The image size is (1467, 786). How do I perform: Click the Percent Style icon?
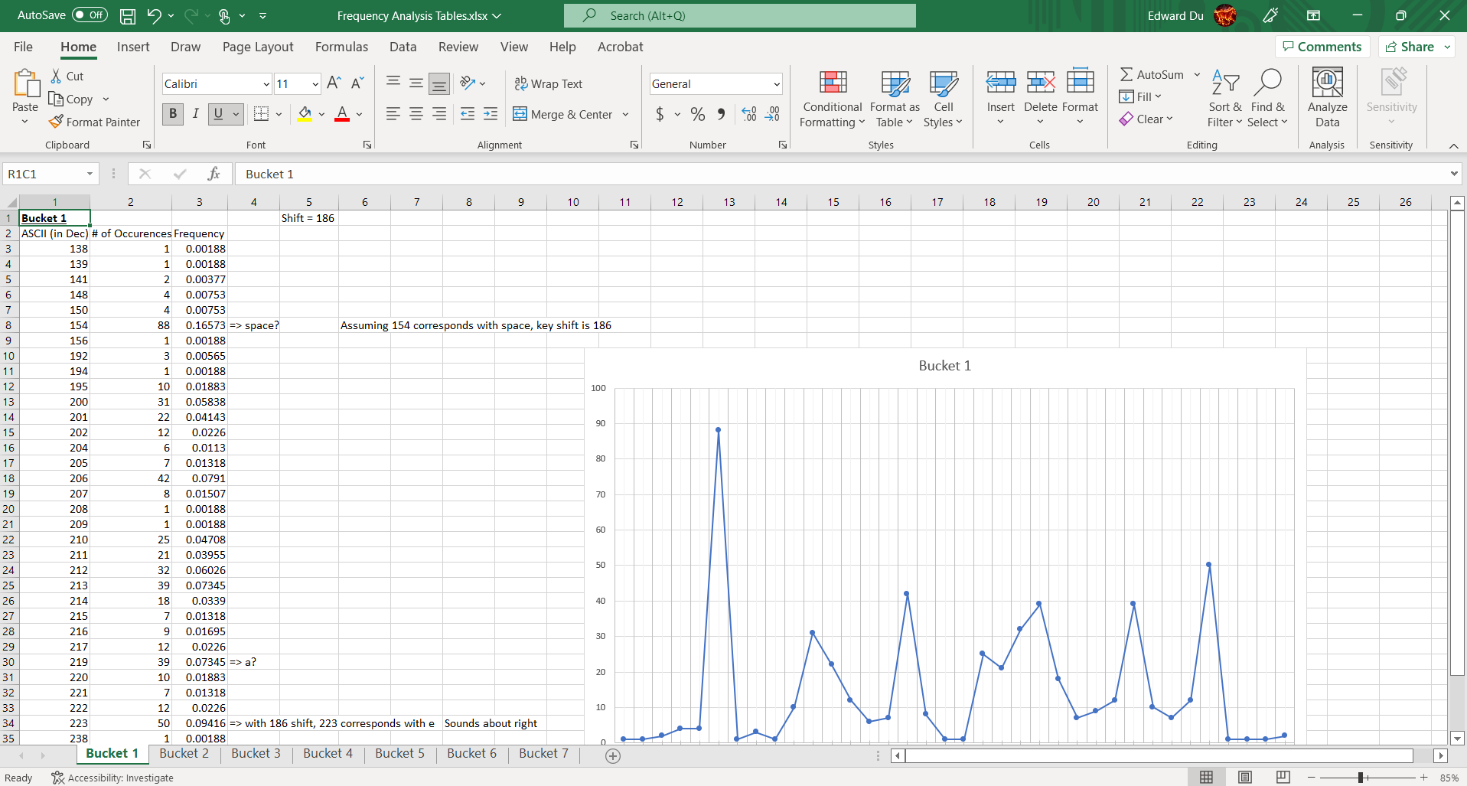tap(697, 114)
